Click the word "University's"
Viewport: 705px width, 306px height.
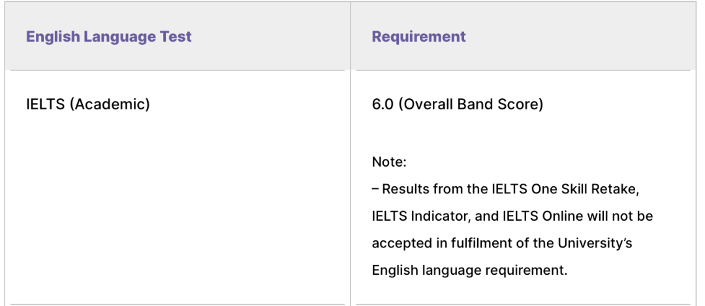click(595, 243)
